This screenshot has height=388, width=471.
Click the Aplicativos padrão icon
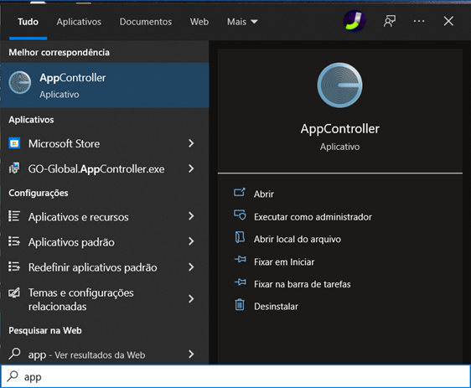(x=14, y=241)
